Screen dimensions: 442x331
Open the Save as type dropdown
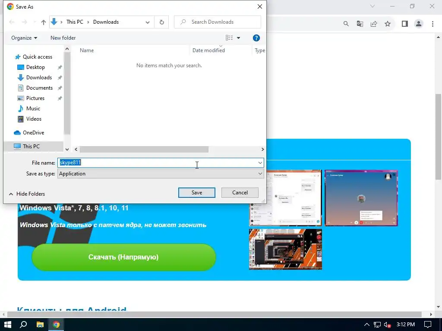(x=161, y=174)
